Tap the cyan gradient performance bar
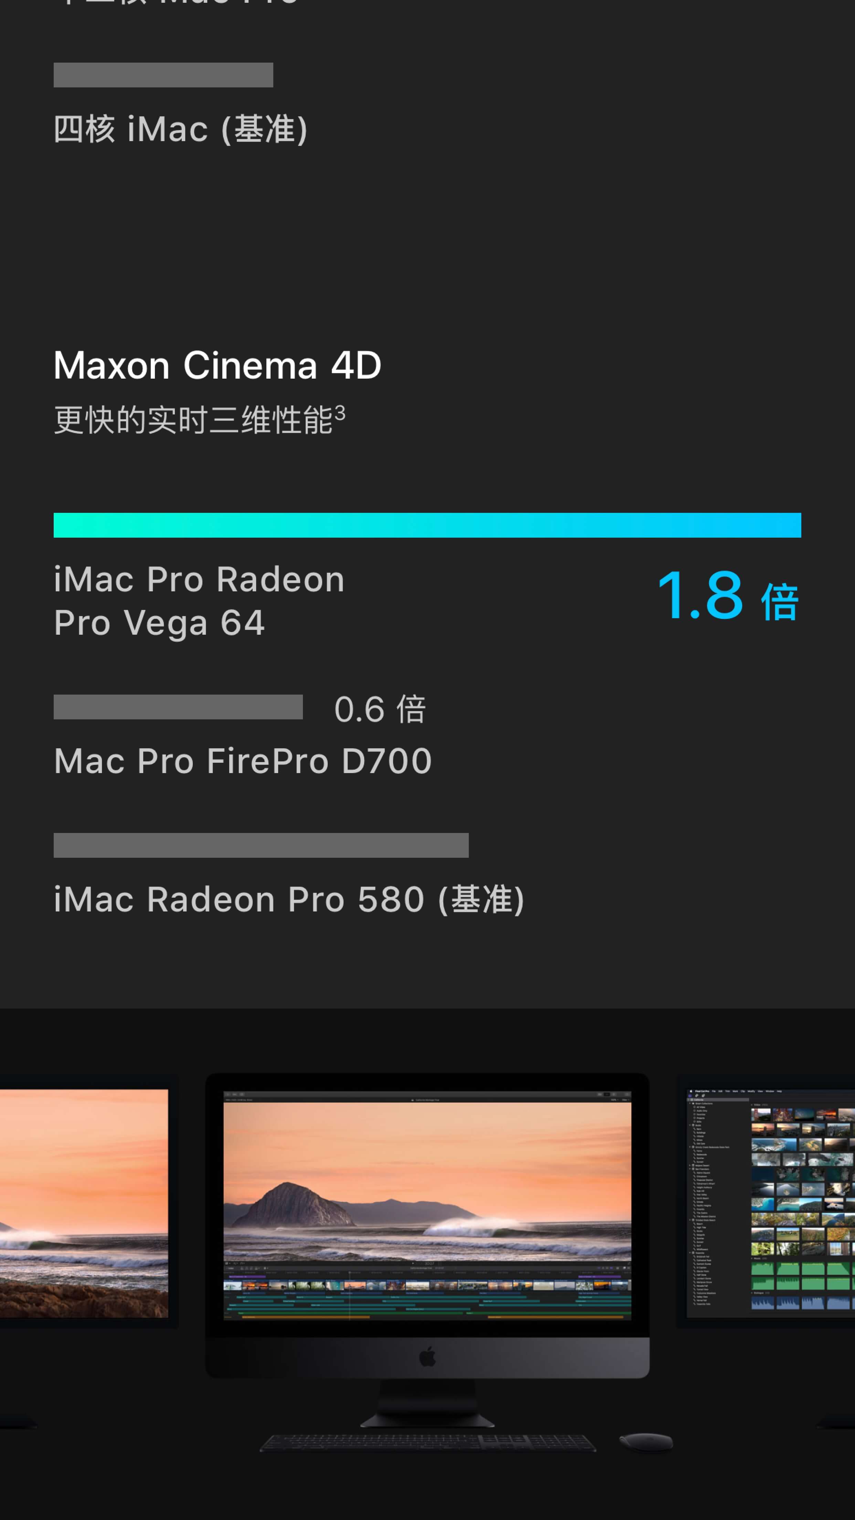 [x=427, y=525]
